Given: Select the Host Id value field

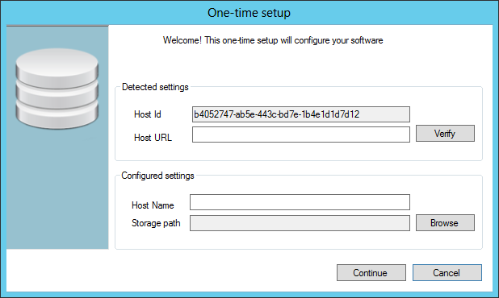Looking at the screenshot, I should click(301, 114).
